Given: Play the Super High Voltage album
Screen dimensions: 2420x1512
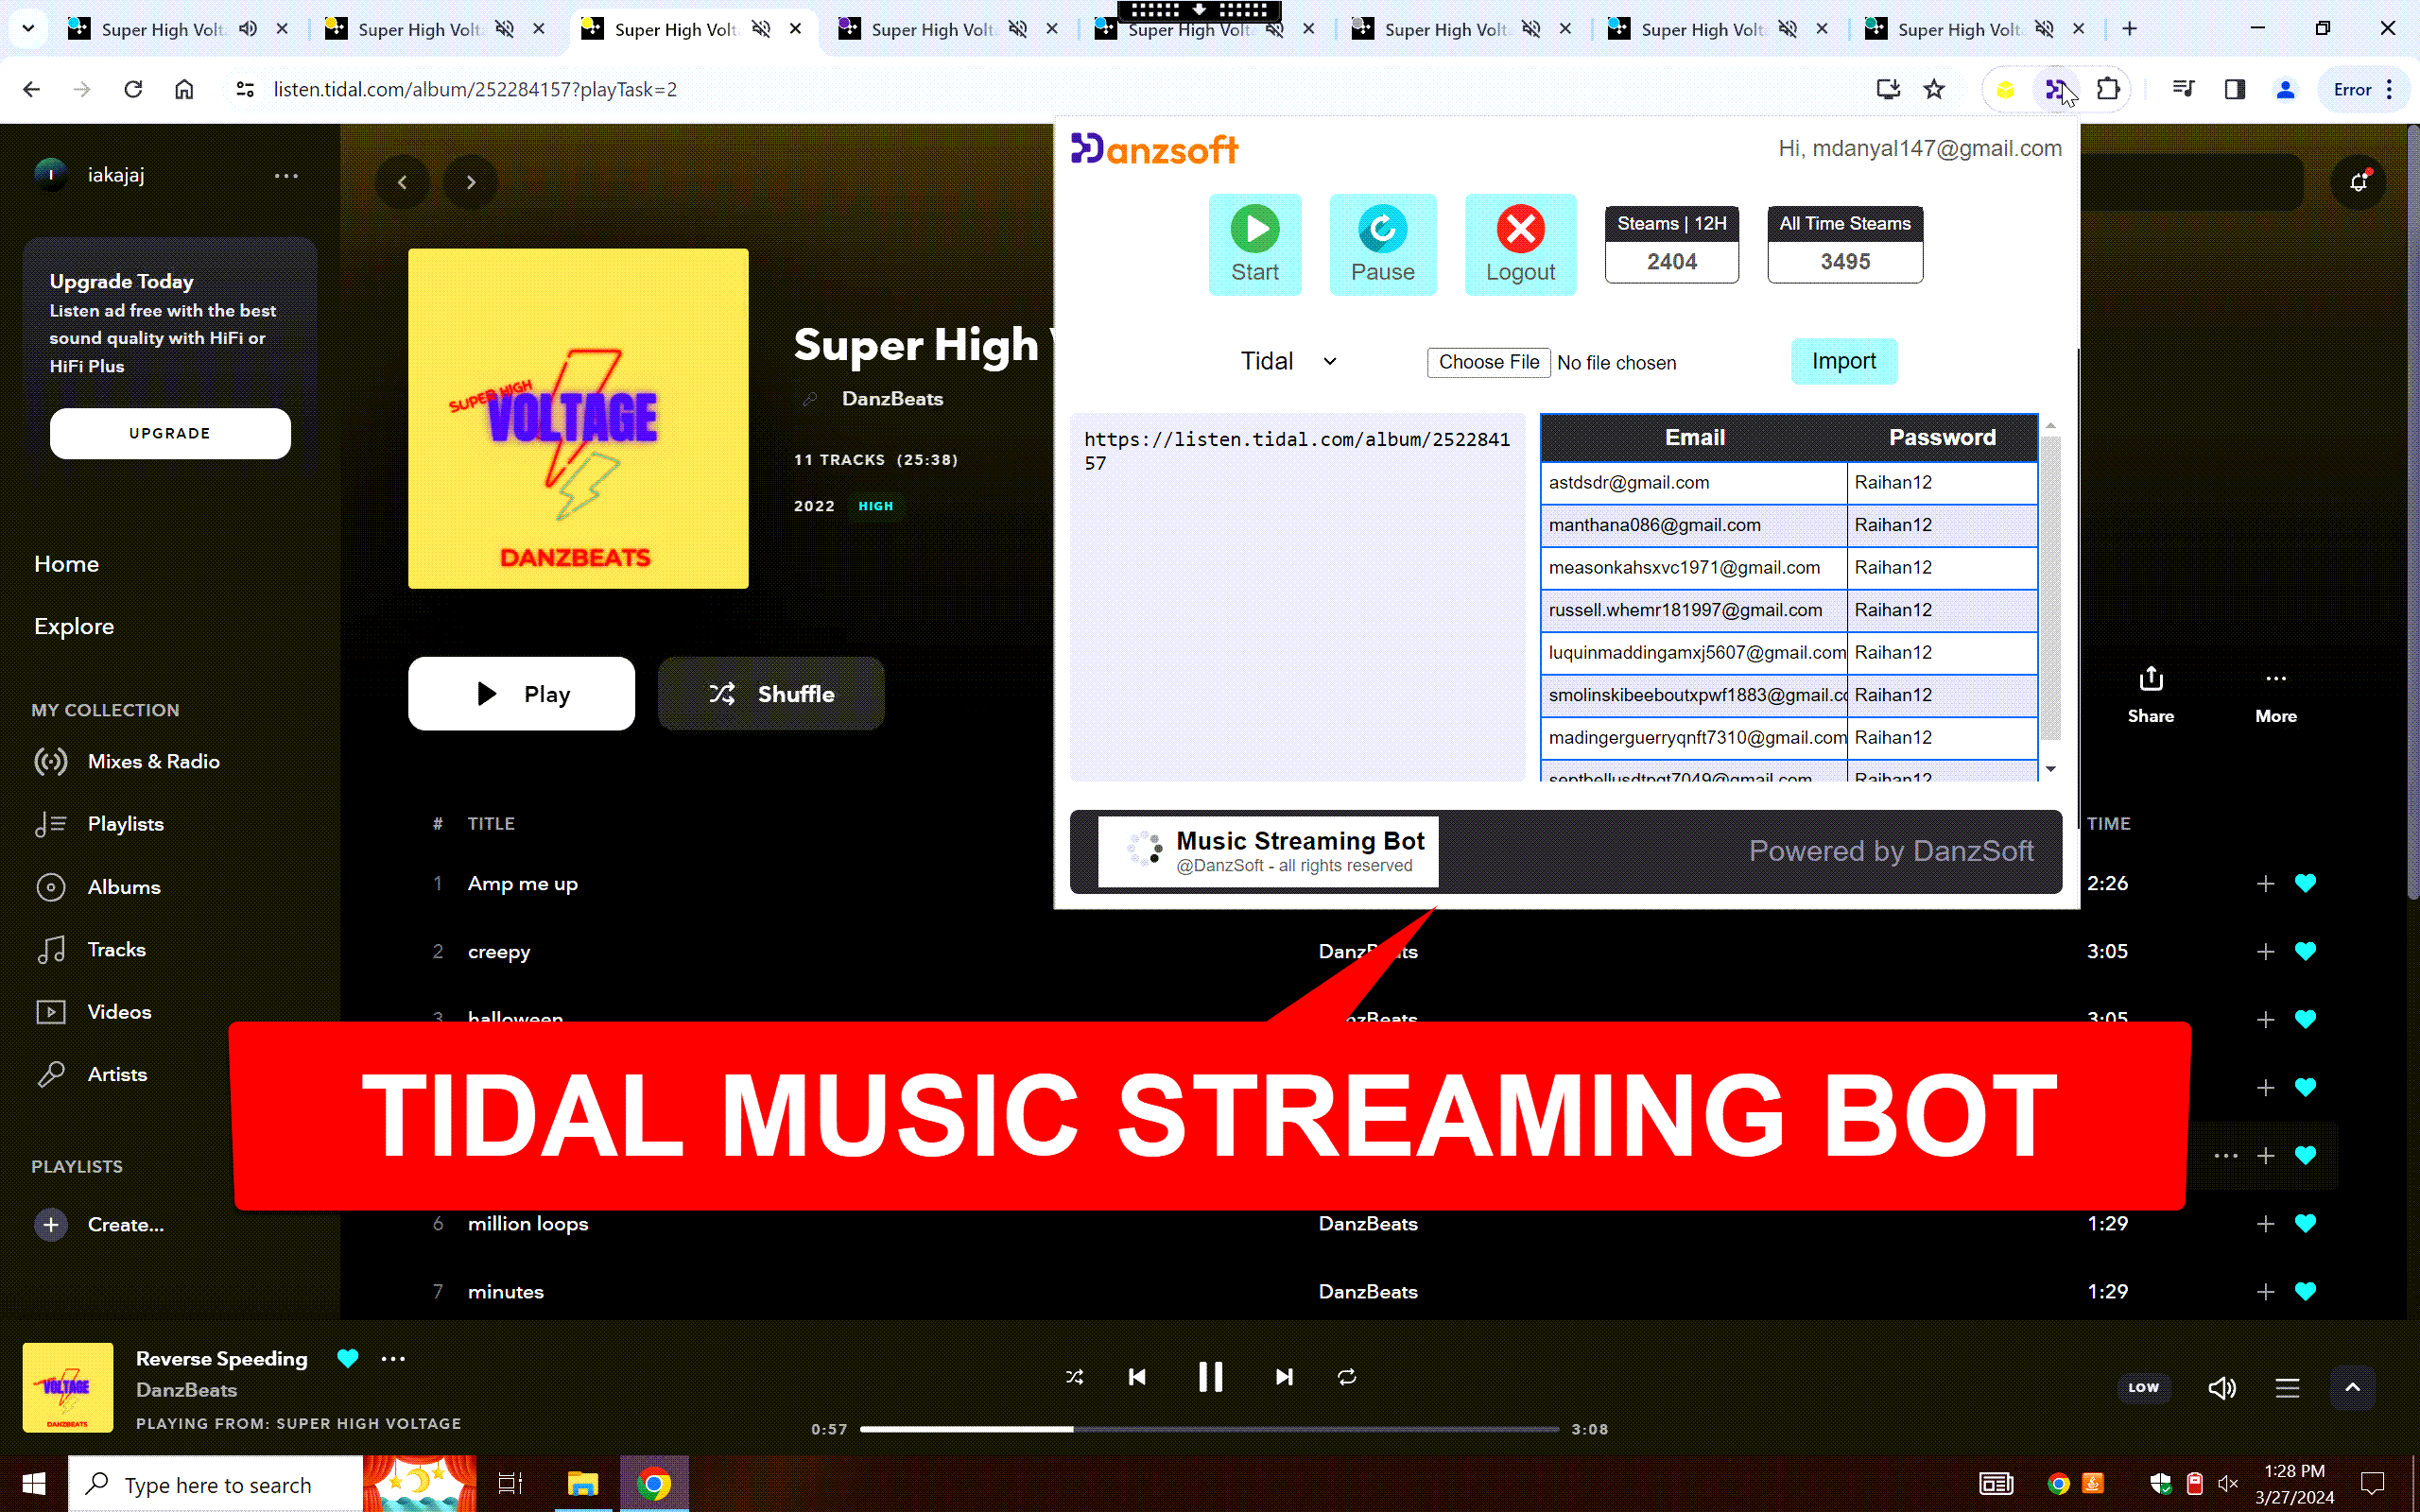Looking at the screenshot, I should (521, 693).
